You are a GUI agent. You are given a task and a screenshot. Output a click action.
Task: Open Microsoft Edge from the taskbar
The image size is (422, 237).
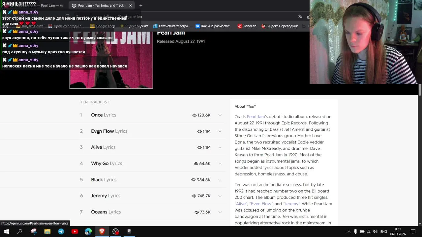pyautogui.click(x=88, y=231)
